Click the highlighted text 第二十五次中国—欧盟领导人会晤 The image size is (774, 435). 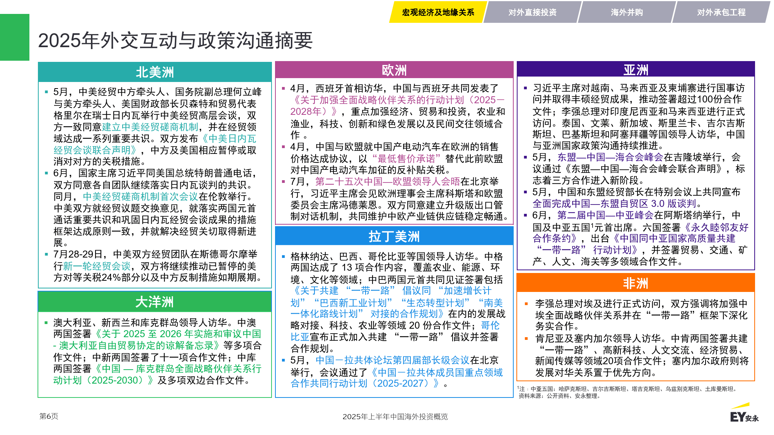click(x=388, y=181)
